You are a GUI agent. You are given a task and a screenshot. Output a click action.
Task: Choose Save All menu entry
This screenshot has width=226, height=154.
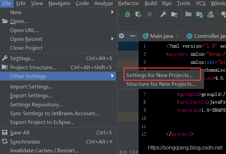coord(59,133)
